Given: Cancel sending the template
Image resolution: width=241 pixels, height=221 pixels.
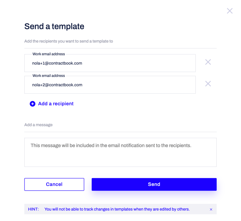Looking at the screenshot, I should tap(54, 184).
